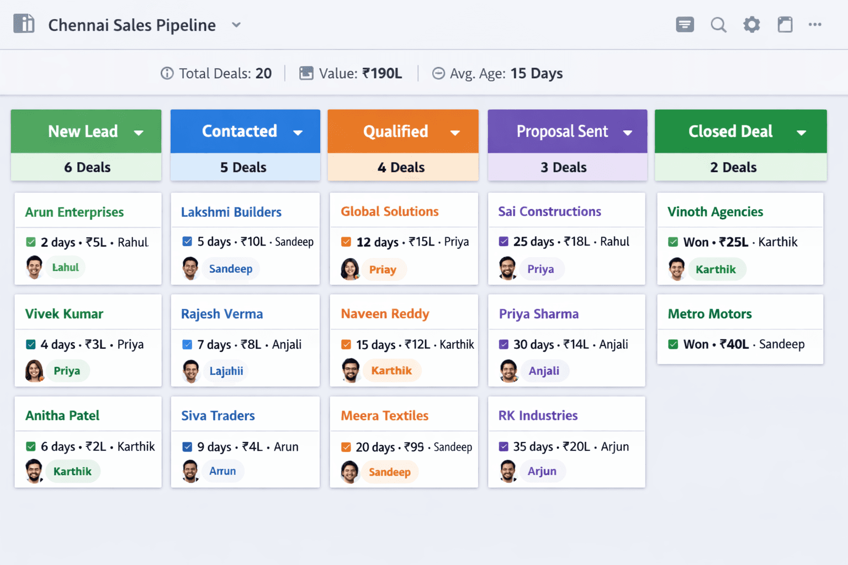The width and height of the screenshot is (848, 565).
Task: Open the settings gear icon
Action: (751, 24)
